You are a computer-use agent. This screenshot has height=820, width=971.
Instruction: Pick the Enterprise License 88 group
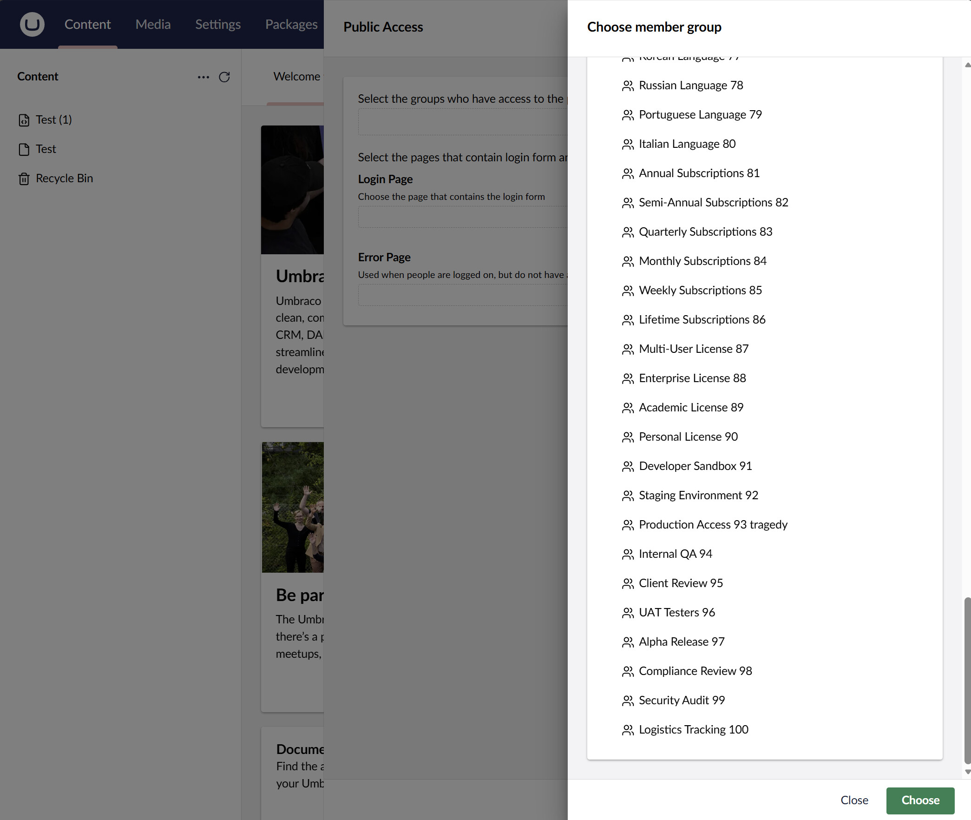692,378
